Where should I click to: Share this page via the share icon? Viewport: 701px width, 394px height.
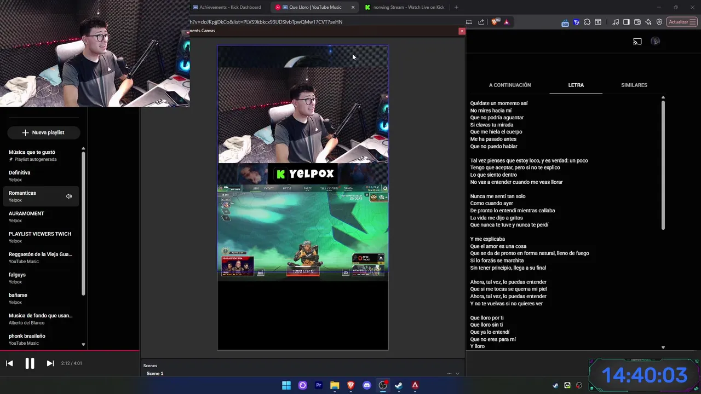coord(481,22)
